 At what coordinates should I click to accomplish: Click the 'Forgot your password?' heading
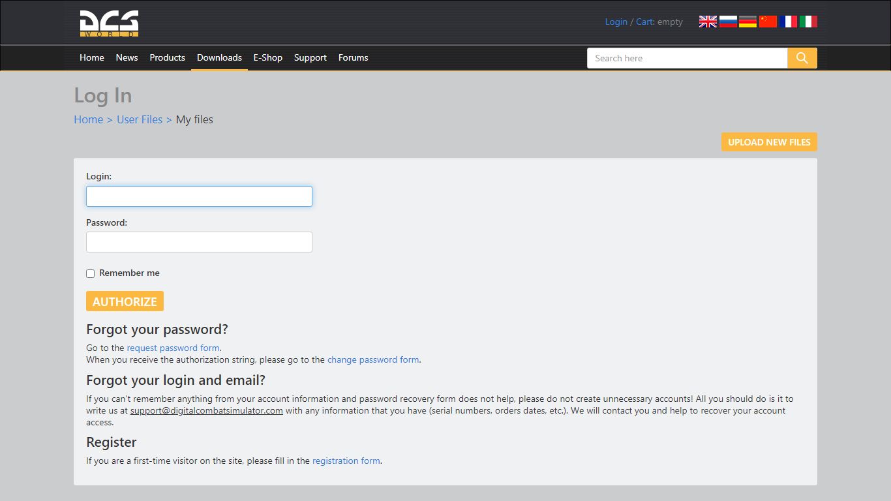(157, 329)
